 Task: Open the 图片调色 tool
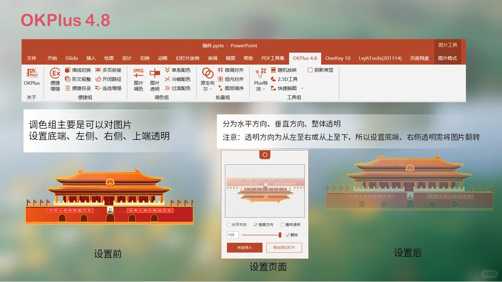[138, 80]
